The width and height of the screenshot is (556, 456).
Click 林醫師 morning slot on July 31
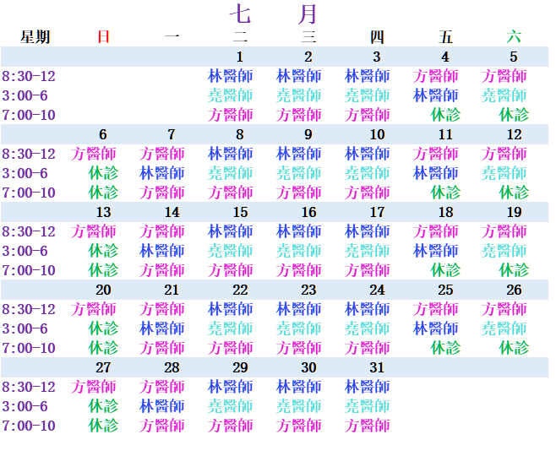[x=367, y=387]
